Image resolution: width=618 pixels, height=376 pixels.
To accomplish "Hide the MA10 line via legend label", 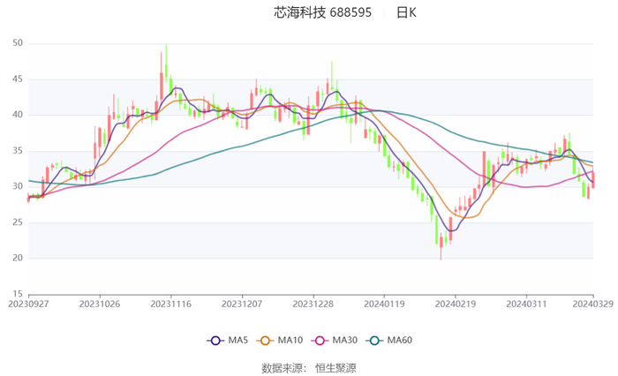I will [x=290, y=340].
